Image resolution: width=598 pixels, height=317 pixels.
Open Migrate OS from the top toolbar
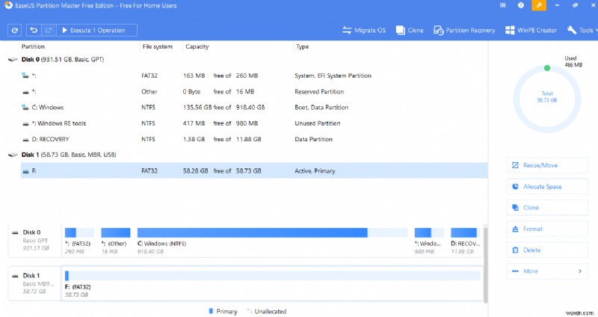tap(364, 31)
